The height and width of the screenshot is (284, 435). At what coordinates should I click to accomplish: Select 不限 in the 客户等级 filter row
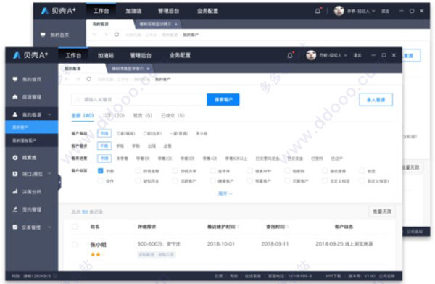pyautogui.click(x=104, y=133)
